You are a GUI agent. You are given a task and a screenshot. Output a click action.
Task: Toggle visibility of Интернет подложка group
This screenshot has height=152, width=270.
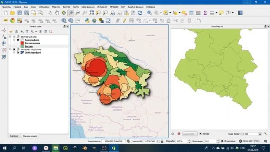coord(14,49)
